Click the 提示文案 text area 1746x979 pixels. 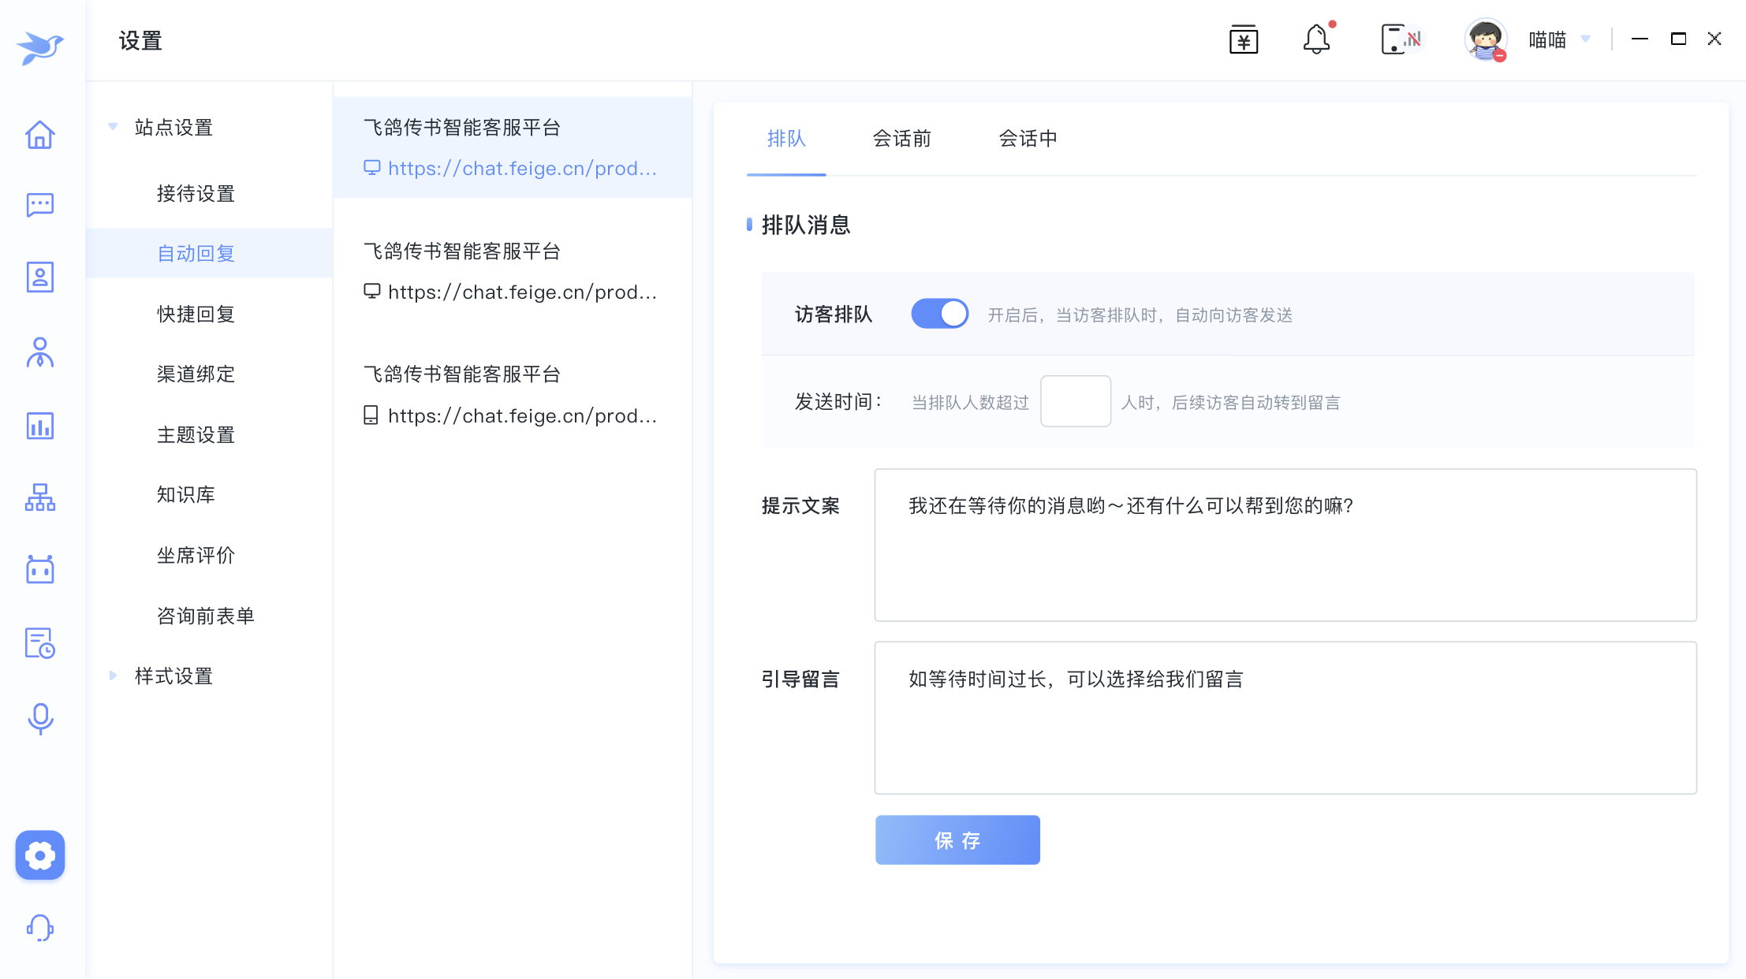pos(1285,545)
